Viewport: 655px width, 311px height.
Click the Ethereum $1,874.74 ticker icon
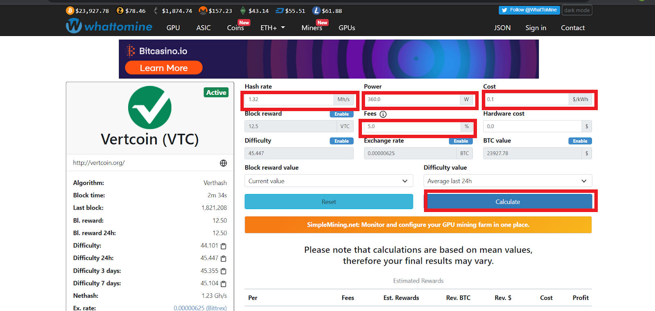tap(156, 11)
